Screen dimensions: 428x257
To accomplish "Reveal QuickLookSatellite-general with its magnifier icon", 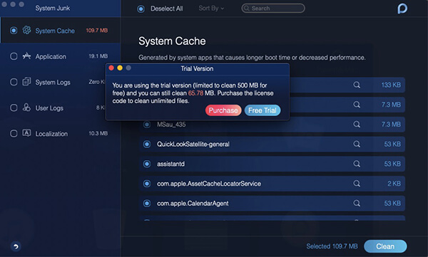I will [357, 144].
